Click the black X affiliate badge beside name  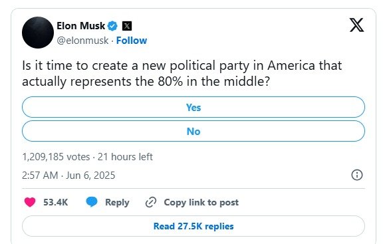(127, 26)
